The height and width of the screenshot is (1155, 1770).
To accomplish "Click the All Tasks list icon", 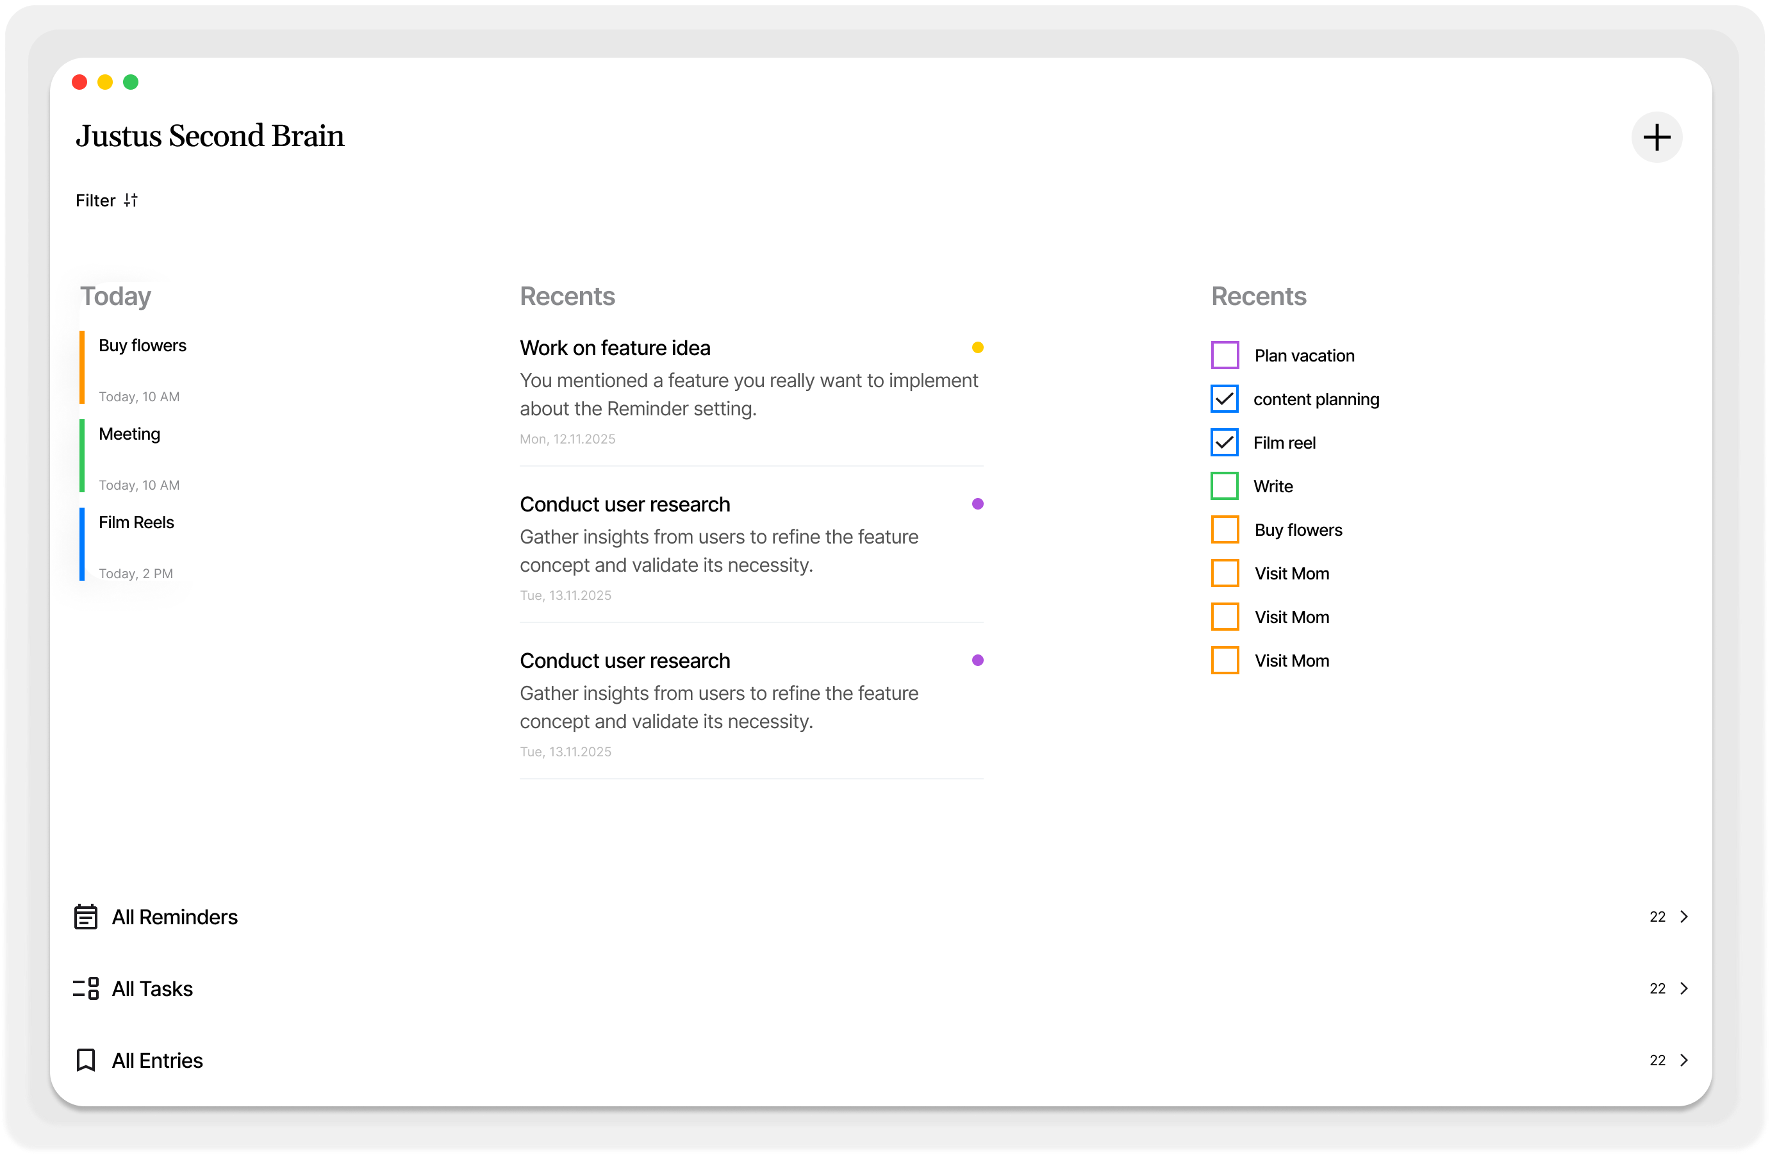I will point(85,988).
